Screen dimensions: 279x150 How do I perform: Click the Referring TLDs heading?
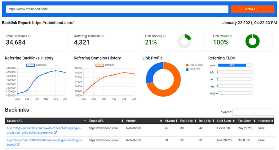tap(222, 58)
